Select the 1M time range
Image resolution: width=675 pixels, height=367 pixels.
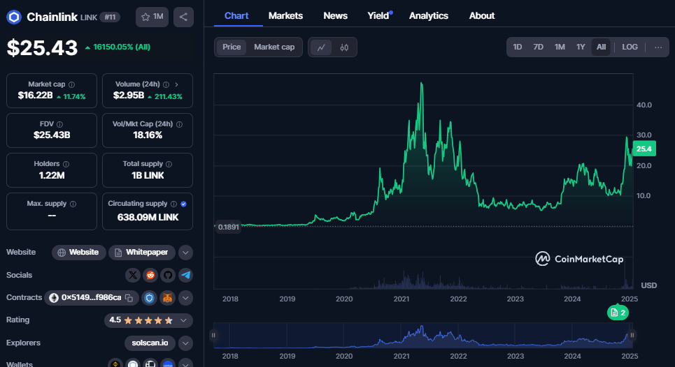560,47
